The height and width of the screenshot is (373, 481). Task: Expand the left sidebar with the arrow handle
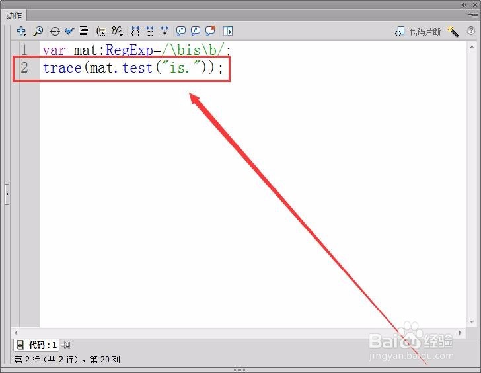click(7, 194)
